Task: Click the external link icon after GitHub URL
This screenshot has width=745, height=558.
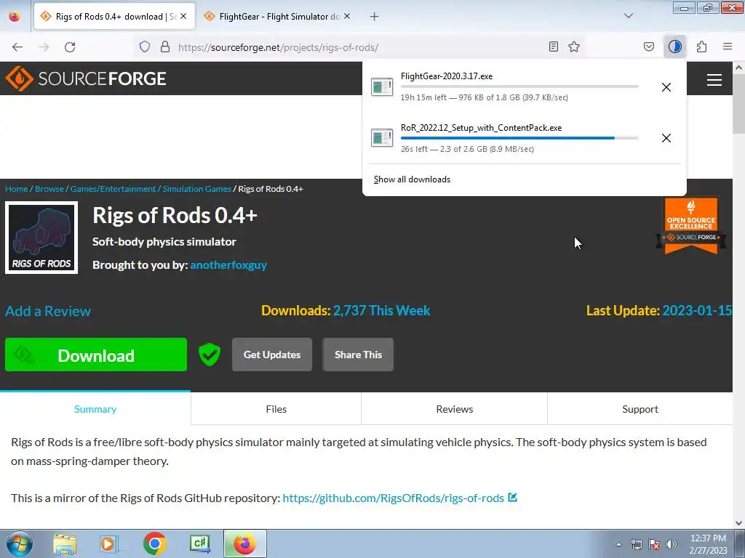Action: (512, 498)
